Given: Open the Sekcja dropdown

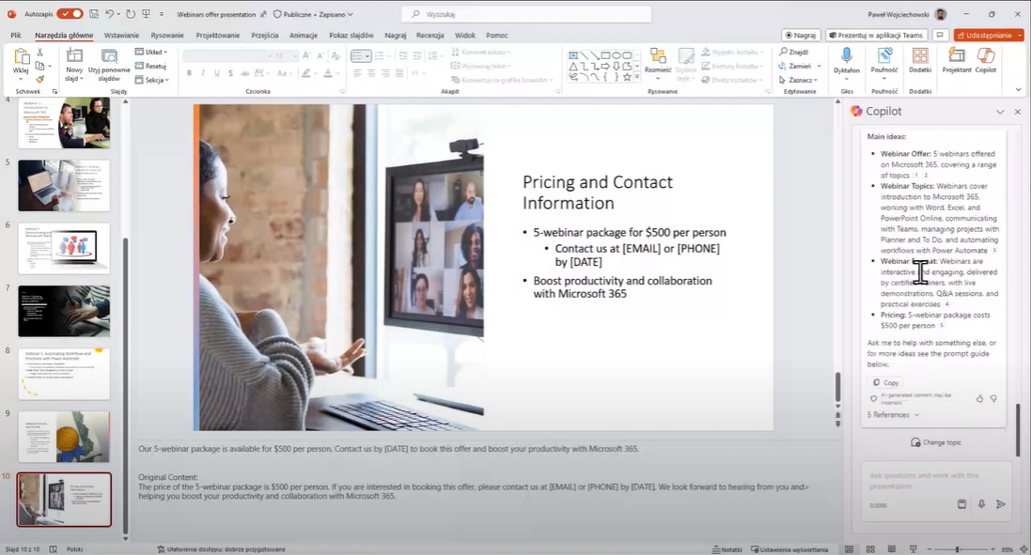Looking at the screenshot, I should [x=152, y=80].
